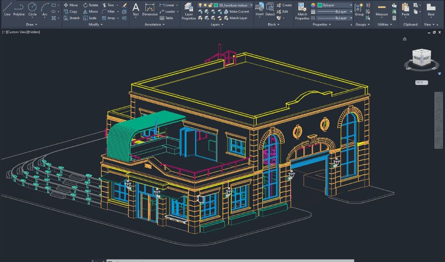Click the Erase eraser icon

coord(124,5)
